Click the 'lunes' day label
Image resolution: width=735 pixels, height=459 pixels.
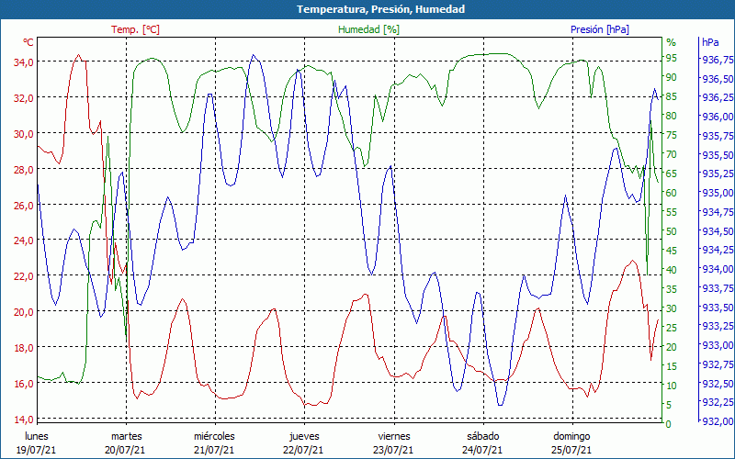click(x=37, y=436)
